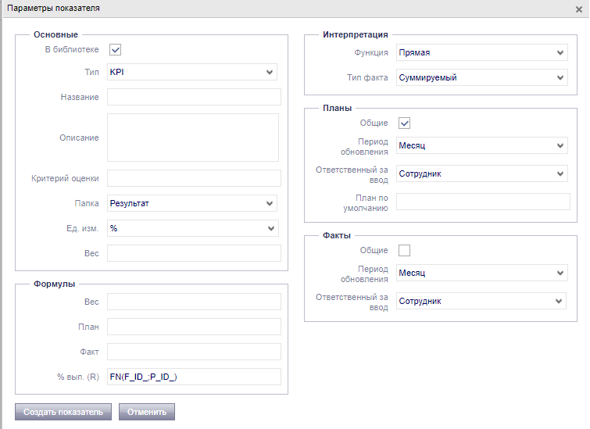This screenshot has height=429, width=590.
Task: Close the Параметры показателя dialog
Action: [x=578, y=9]
